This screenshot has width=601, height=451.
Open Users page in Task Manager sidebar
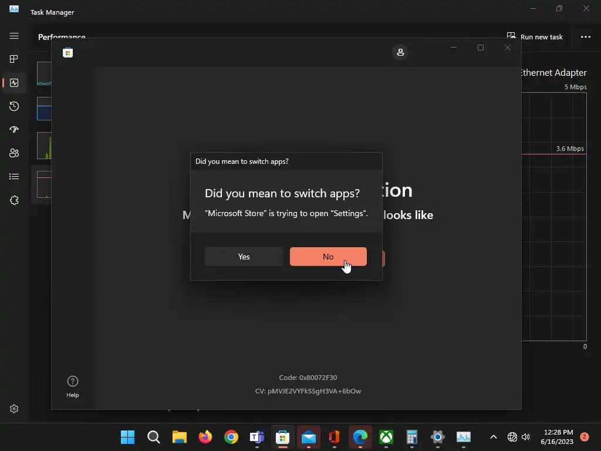[x=14, y=153]
